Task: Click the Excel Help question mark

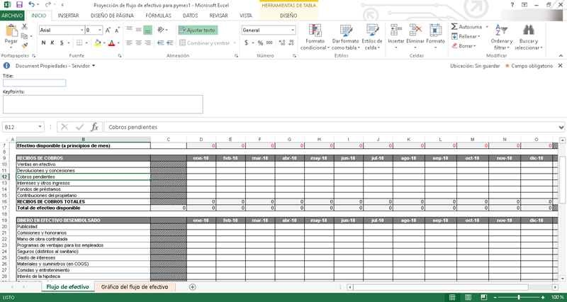Action: pyautogui.click(x=512, y=5)
